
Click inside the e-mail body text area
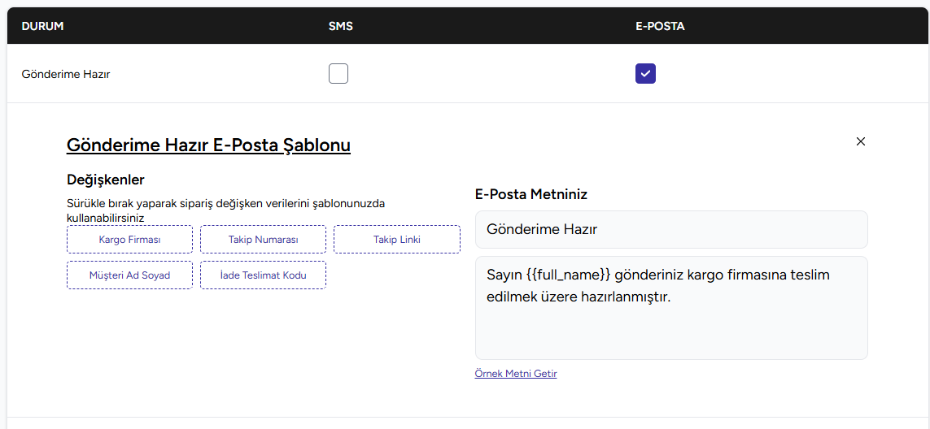coord(671,325)
